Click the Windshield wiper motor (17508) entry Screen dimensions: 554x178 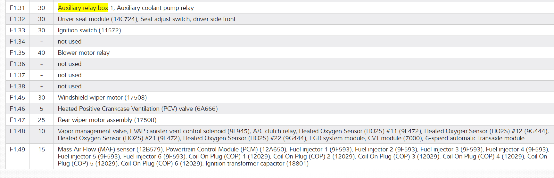click(x=102, y=98)
